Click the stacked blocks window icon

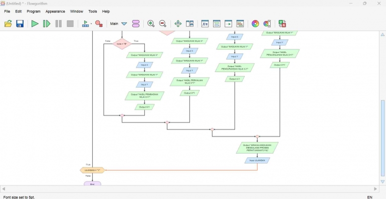click(240, 23)
